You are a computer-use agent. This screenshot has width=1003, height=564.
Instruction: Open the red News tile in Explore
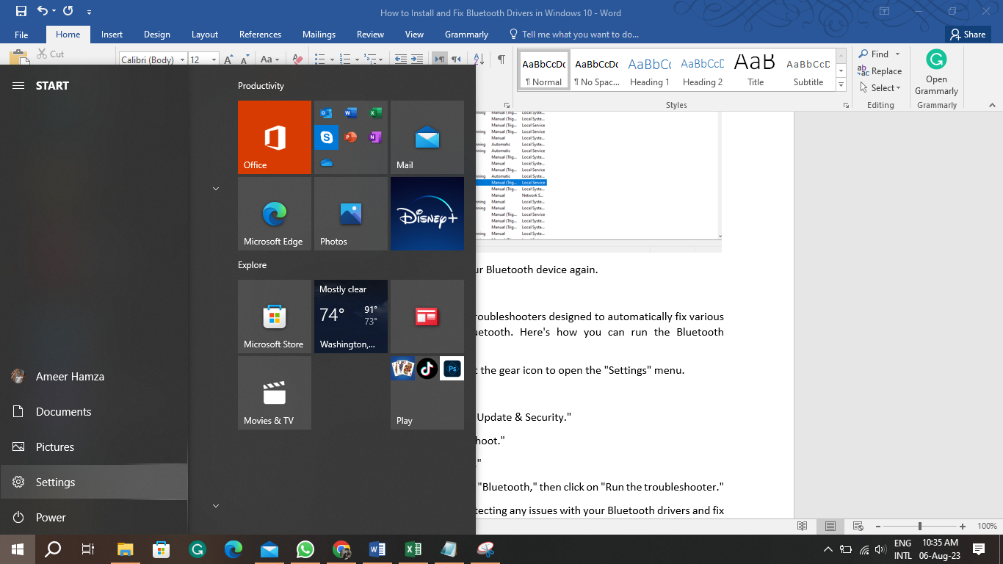tap(427, 317)
